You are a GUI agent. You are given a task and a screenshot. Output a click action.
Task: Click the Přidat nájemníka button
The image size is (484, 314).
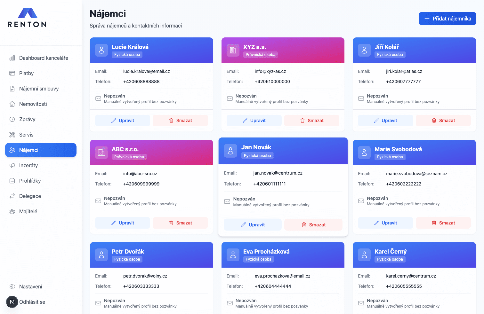[x=447, y=19]
